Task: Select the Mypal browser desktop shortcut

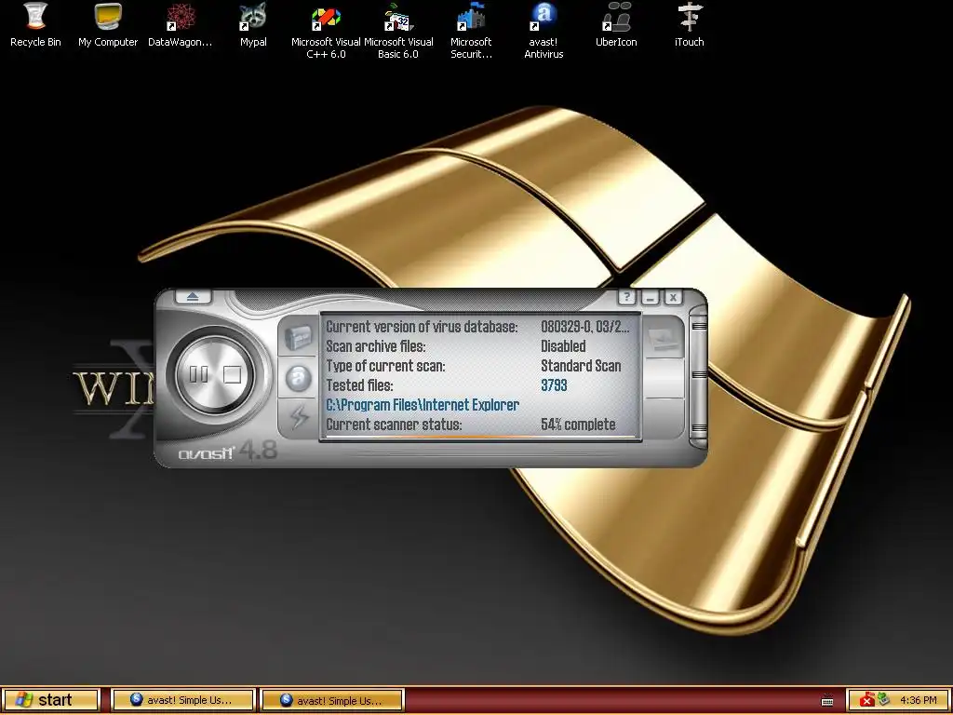Action: tap(253, 25)
